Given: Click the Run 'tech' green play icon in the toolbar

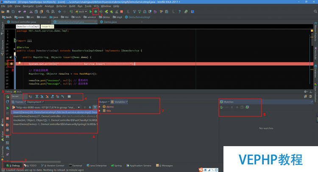Looking at the screenshot, I should point(91,11).
